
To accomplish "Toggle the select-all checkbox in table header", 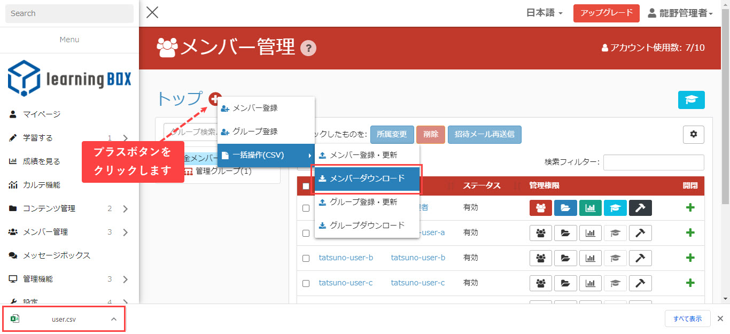I will tap(306, 186).
